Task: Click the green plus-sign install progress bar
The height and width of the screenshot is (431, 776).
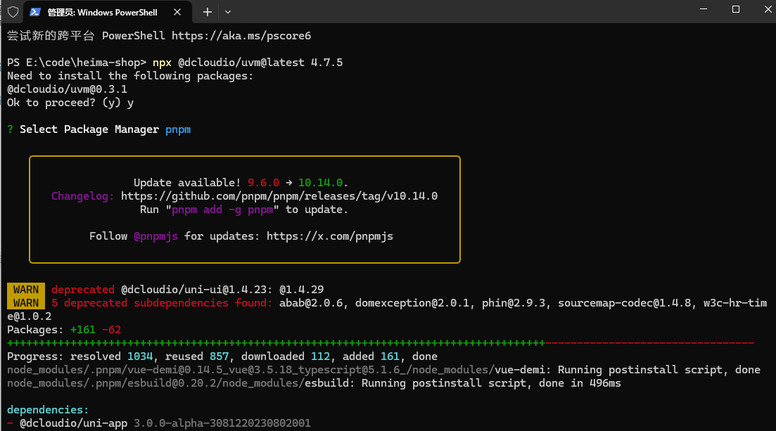Action: [x=276, y=343]
